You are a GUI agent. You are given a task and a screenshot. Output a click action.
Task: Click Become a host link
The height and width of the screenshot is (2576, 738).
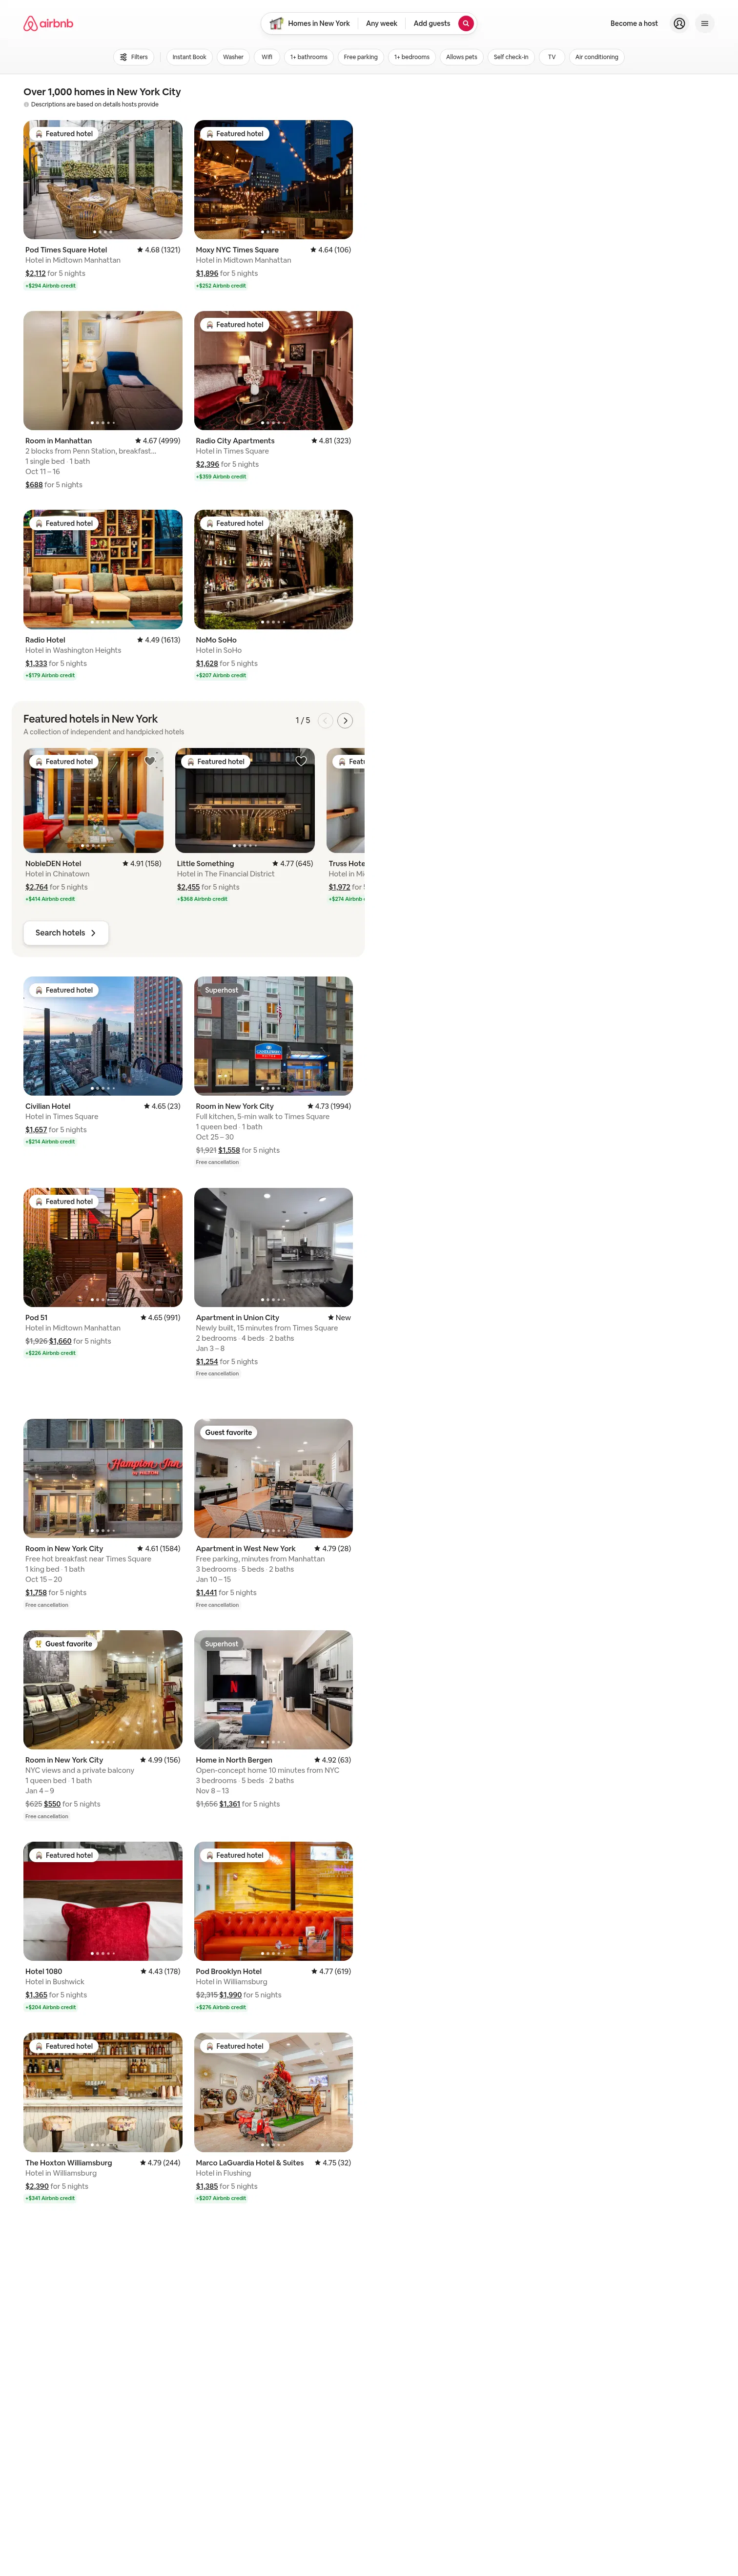point(634,23)
